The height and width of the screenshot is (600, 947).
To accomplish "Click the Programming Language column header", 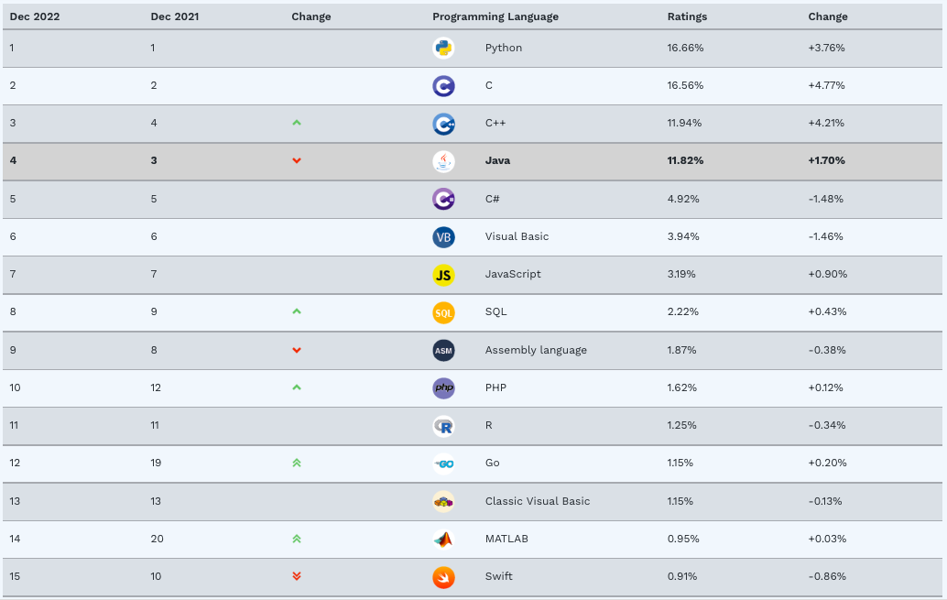I will click(495, 16).
